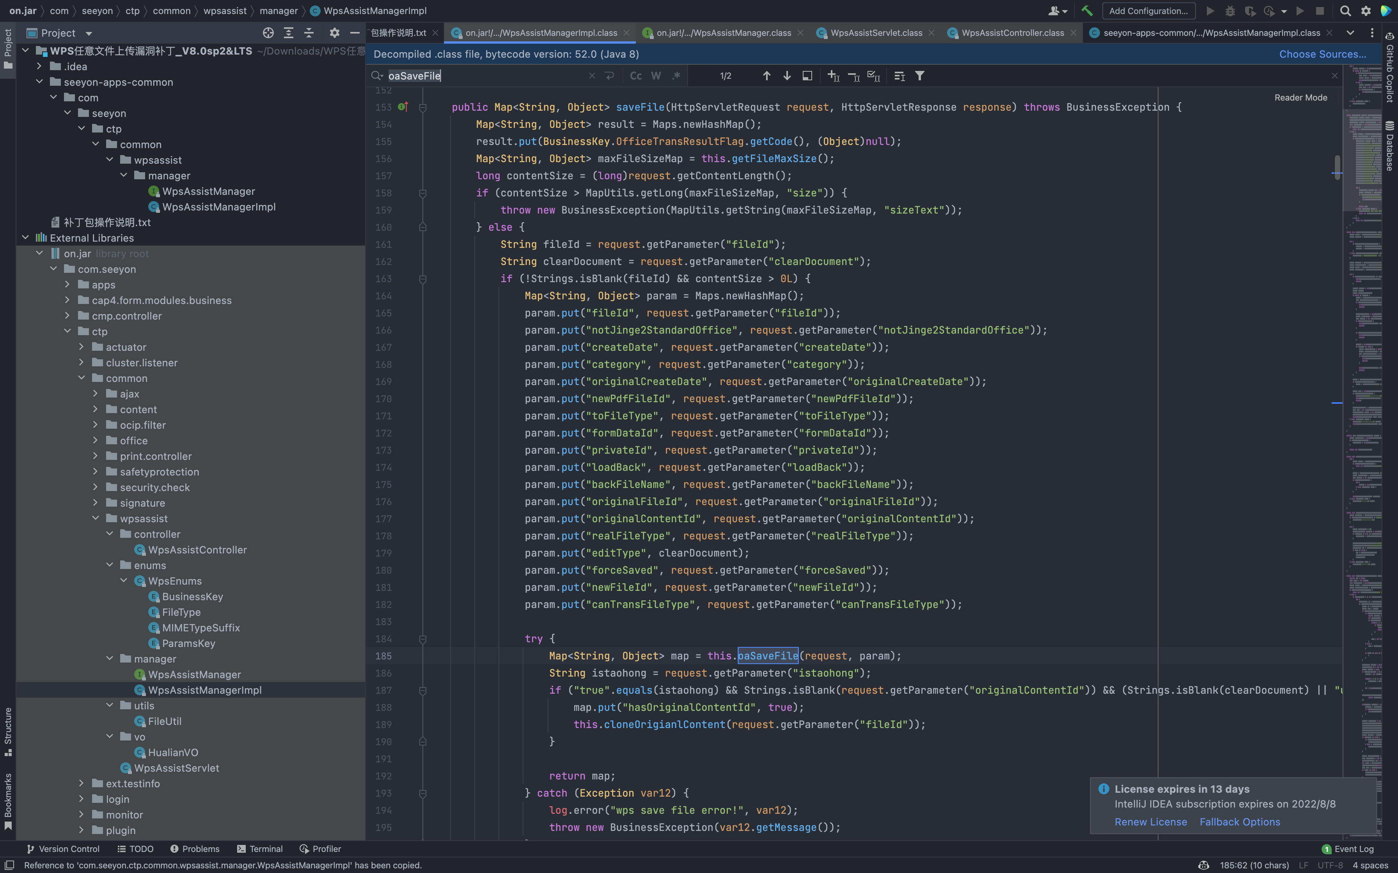
Task: Toggle Regex option in search bar
Action: tap(676, 76)
